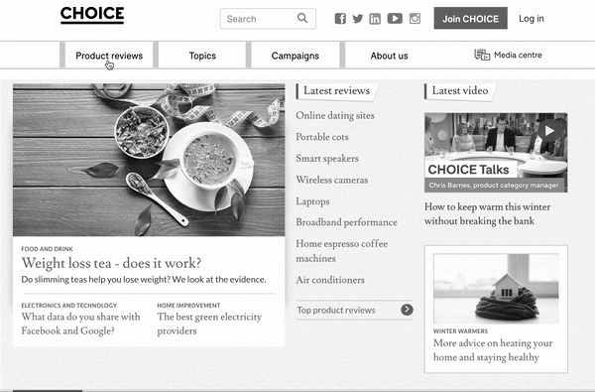Open the Laptops review
The width and height of the screenshot is (595, 392).
(x=312, y=201)
